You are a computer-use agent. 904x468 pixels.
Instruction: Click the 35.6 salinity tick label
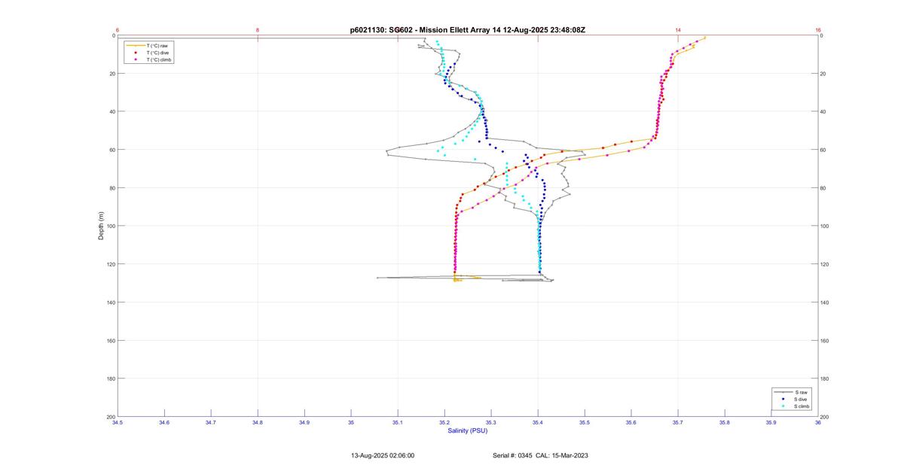click(631, 423)
